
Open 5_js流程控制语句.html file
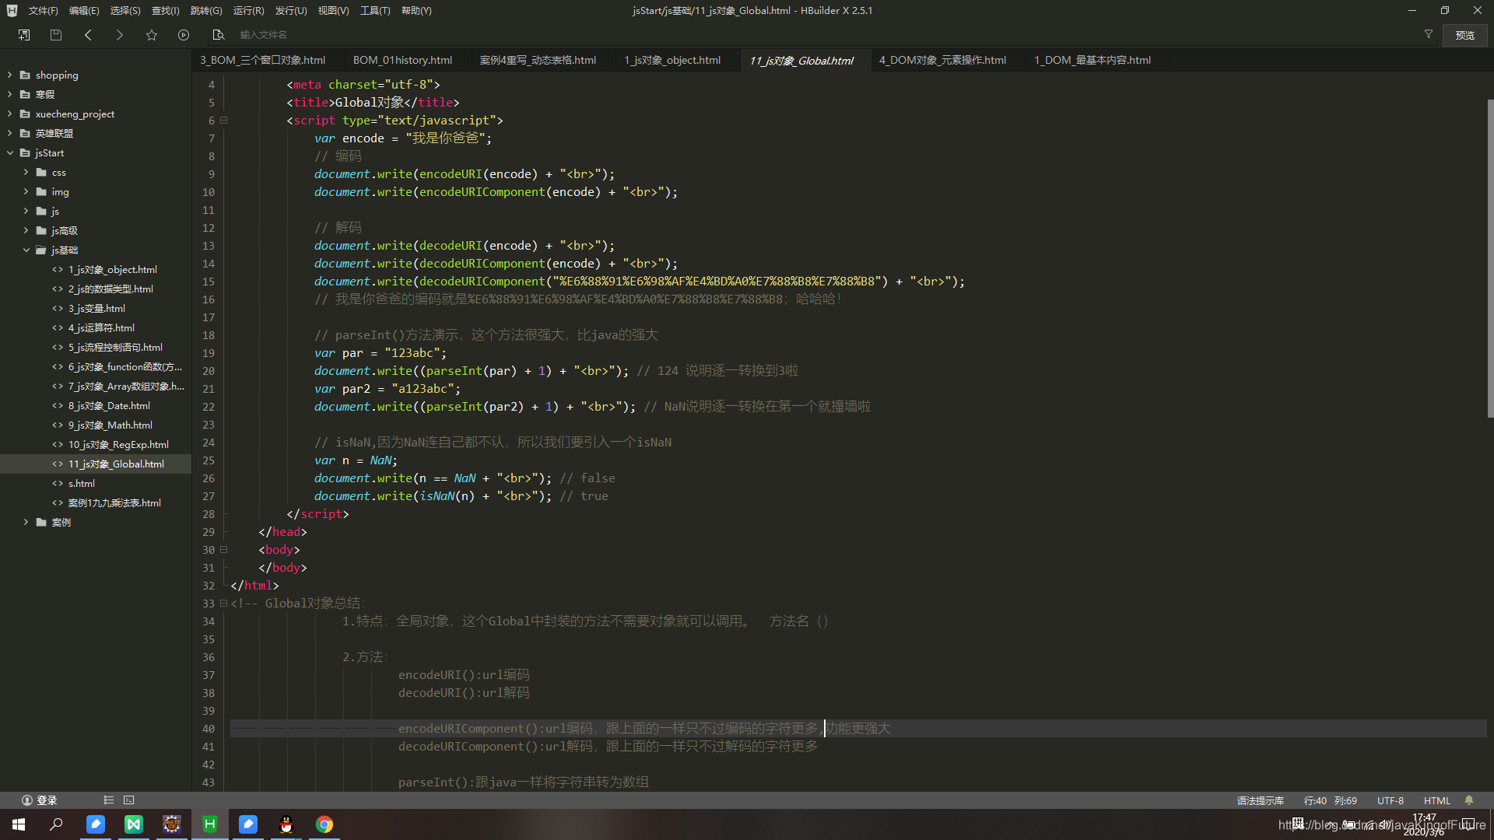[x=115, y=347]
